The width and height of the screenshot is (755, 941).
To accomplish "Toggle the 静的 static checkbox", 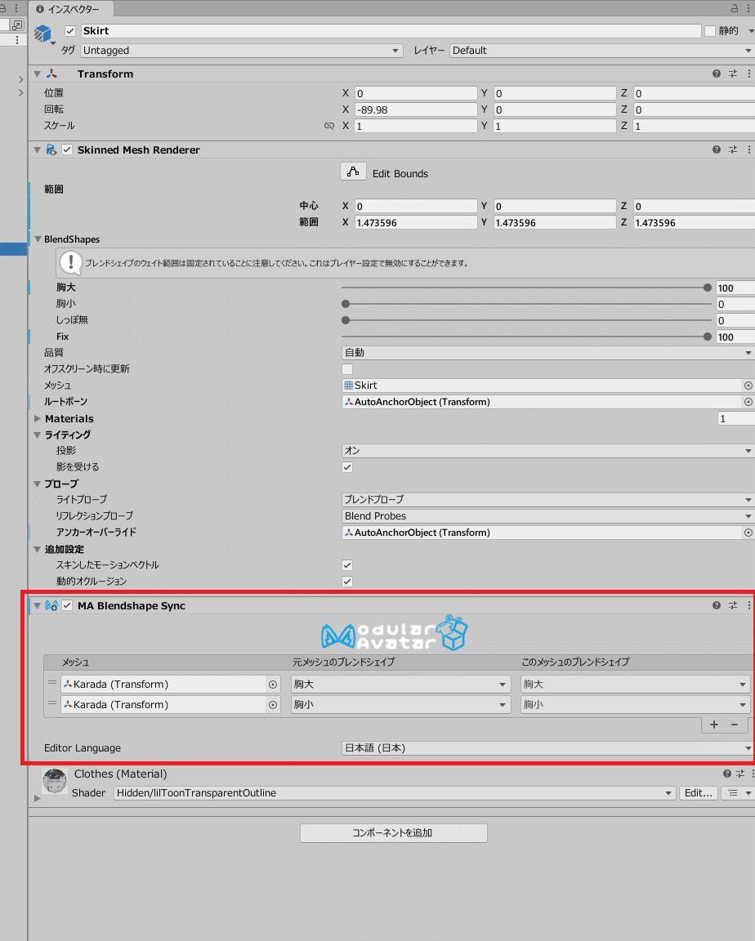I will pyautogui.click(x=710, y=30).
